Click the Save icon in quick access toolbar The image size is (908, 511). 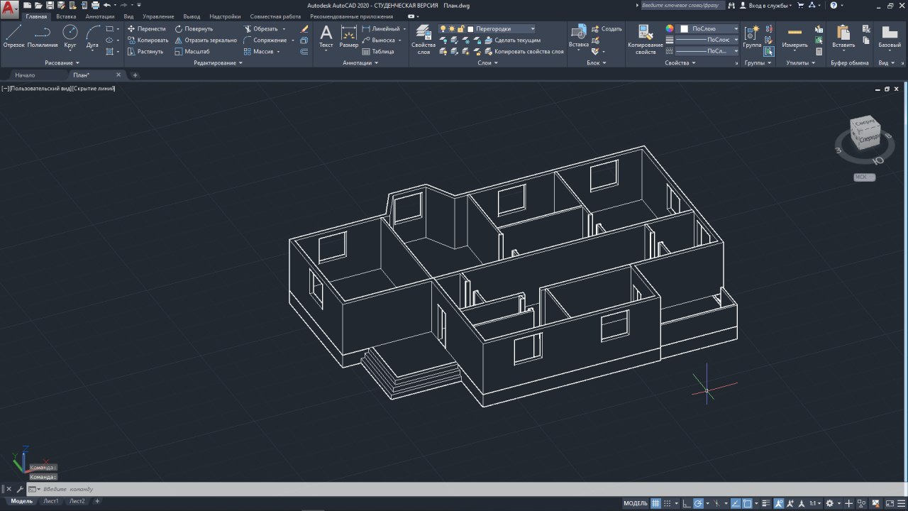(50, 5)
